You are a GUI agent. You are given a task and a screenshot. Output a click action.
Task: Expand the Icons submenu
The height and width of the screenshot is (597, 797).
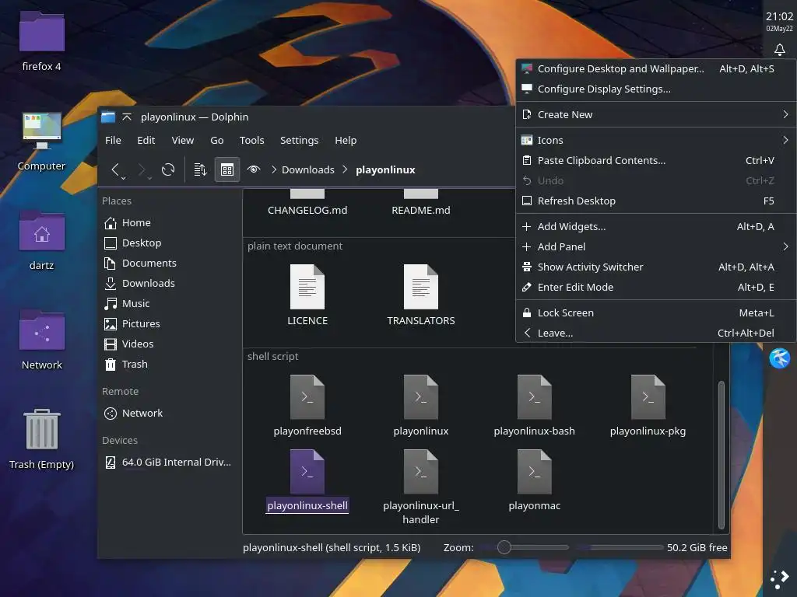[x=655, y=140]
